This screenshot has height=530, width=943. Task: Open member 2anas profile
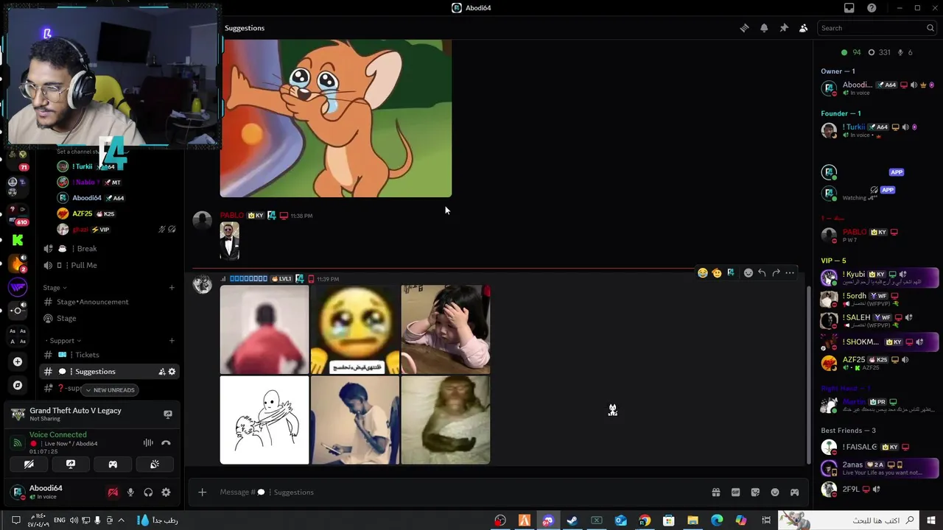880,468
